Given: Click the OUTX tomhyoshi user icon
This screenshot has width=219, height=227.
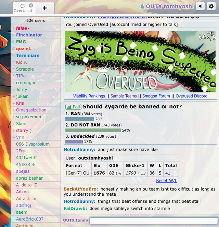Looking at the screenshot, I should tap(142, 6).
